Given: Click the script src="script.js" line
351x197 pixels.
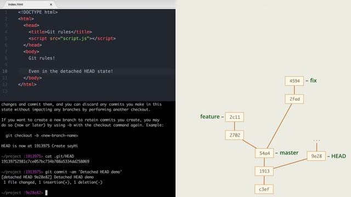Looking at the screenshot, I should tap(72, 38).
